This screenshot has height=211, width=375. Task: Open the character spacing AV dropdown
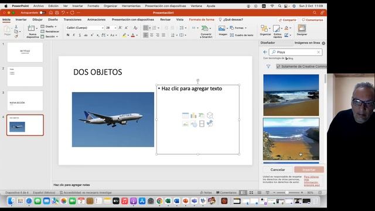105,35
